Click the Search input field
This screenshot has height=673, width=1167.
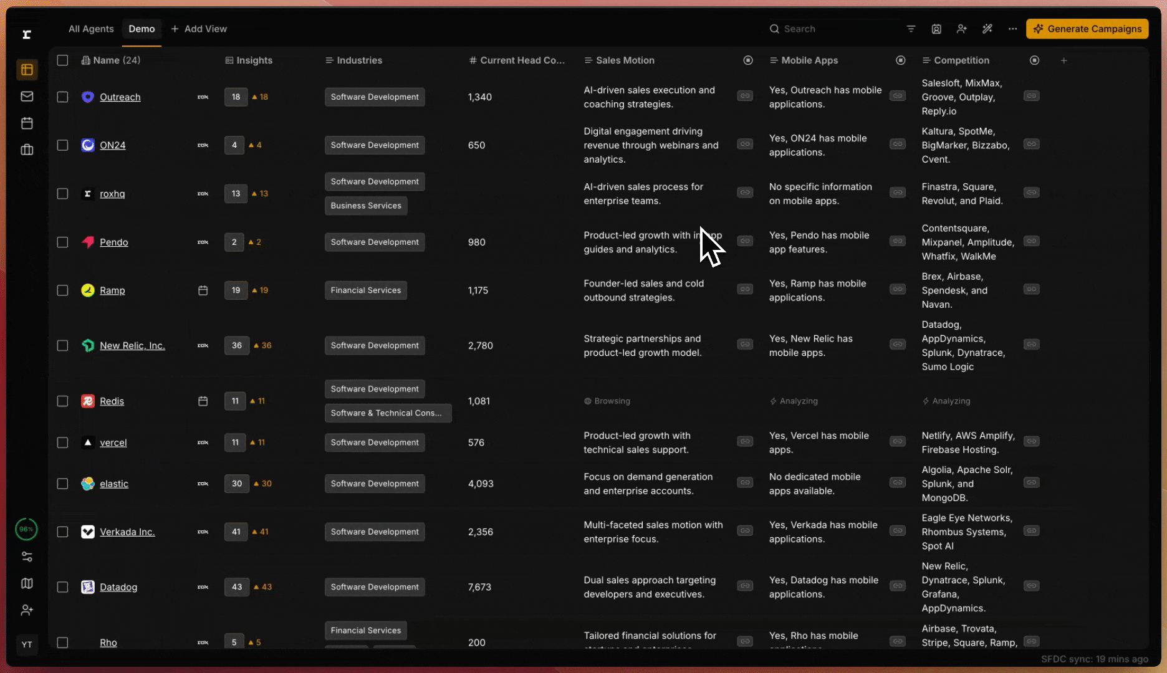(x=829, y=29)
